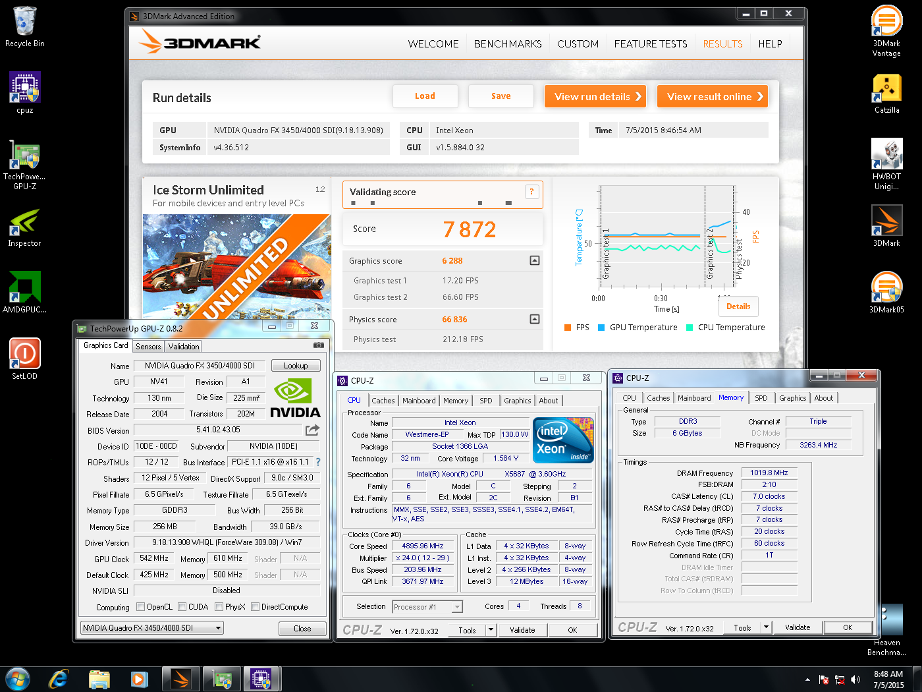
Task: Toggle the DirectCompute checkbox in GPU-Z
Action: (x=255, y=607)
